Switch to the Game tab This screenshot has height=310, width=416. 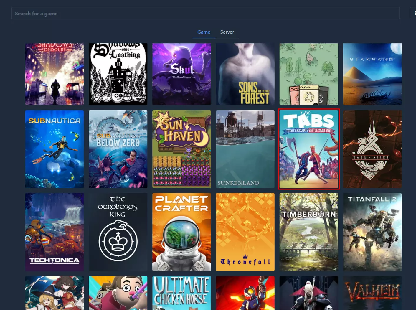(x=204, y=32)
